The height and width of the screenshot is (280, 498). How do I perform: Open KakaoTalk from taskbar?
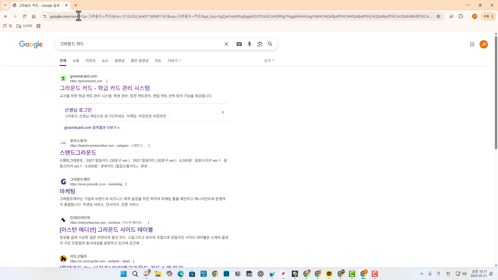329,274
